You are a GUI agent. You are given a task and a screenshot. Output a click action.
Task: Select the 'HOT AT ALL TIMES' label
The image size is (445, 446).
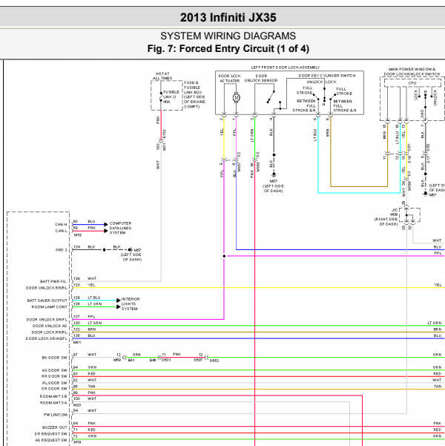(162, 76)
